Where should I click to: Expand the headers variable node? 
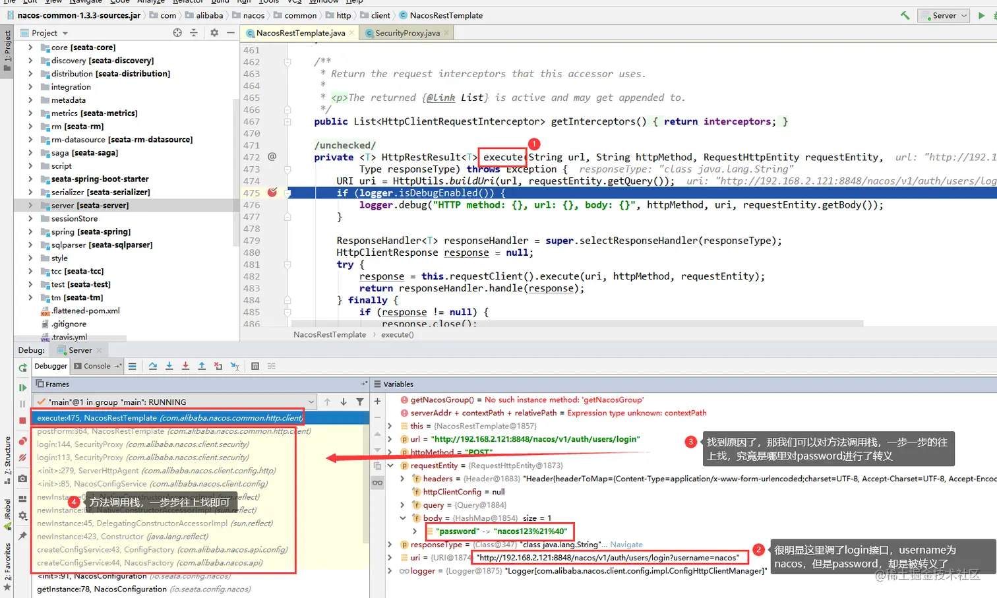tap(402, 479)
